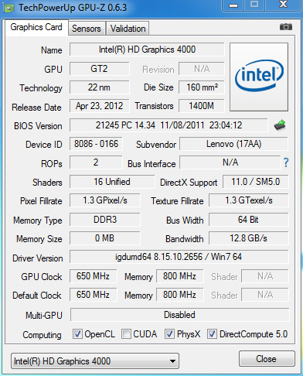Select the Graphics Card tab
The image size is (303, 376).
[36, 27]
